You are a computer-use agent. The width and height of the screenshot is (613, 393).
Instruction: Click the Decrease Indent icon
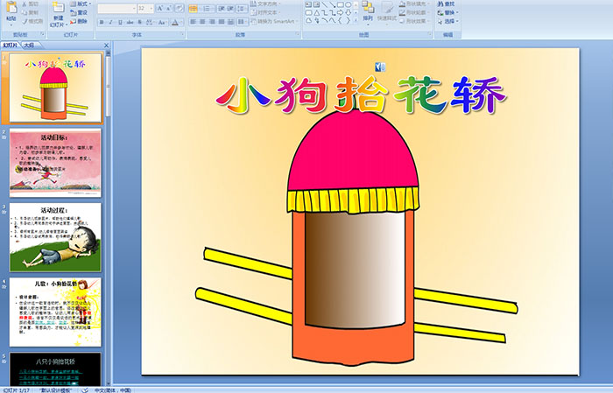coord(222,8)
